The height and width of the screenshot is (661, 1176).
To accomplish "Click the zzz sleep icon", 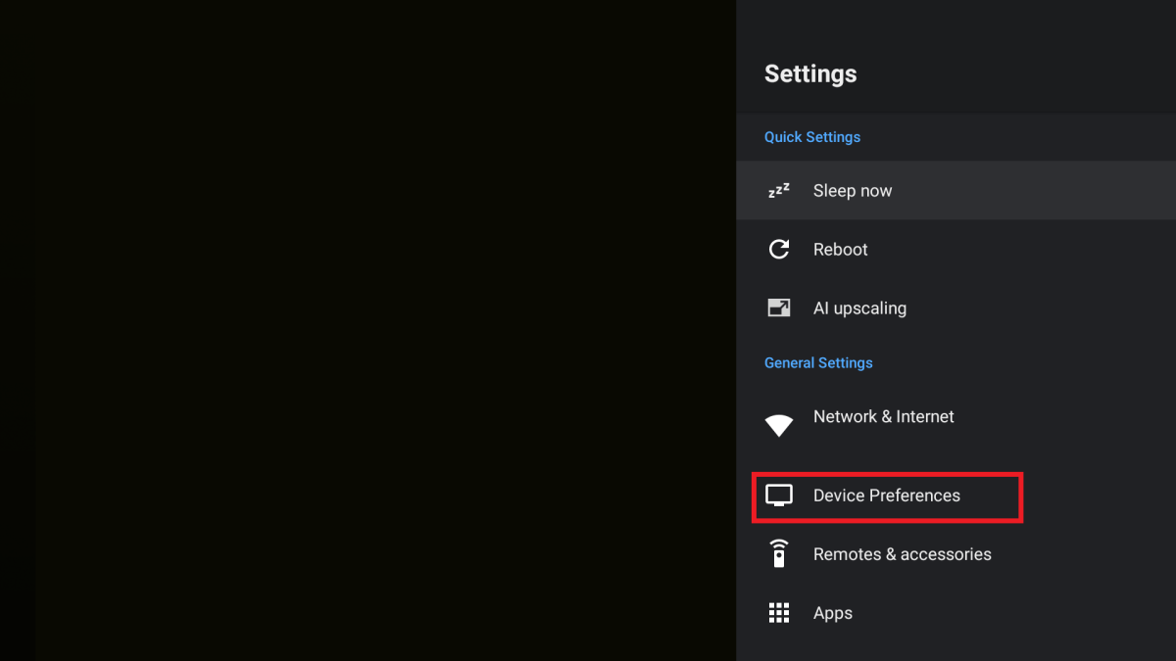I will 779,191.
